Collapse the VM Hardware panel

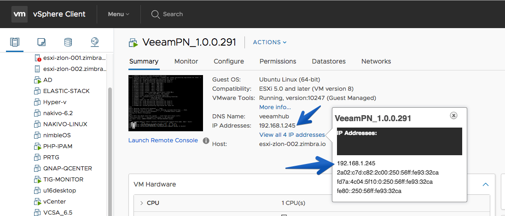(486, 184)
